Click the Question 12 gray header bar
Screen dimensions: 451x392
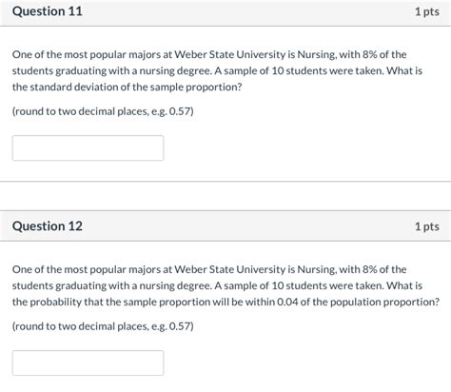225,225
